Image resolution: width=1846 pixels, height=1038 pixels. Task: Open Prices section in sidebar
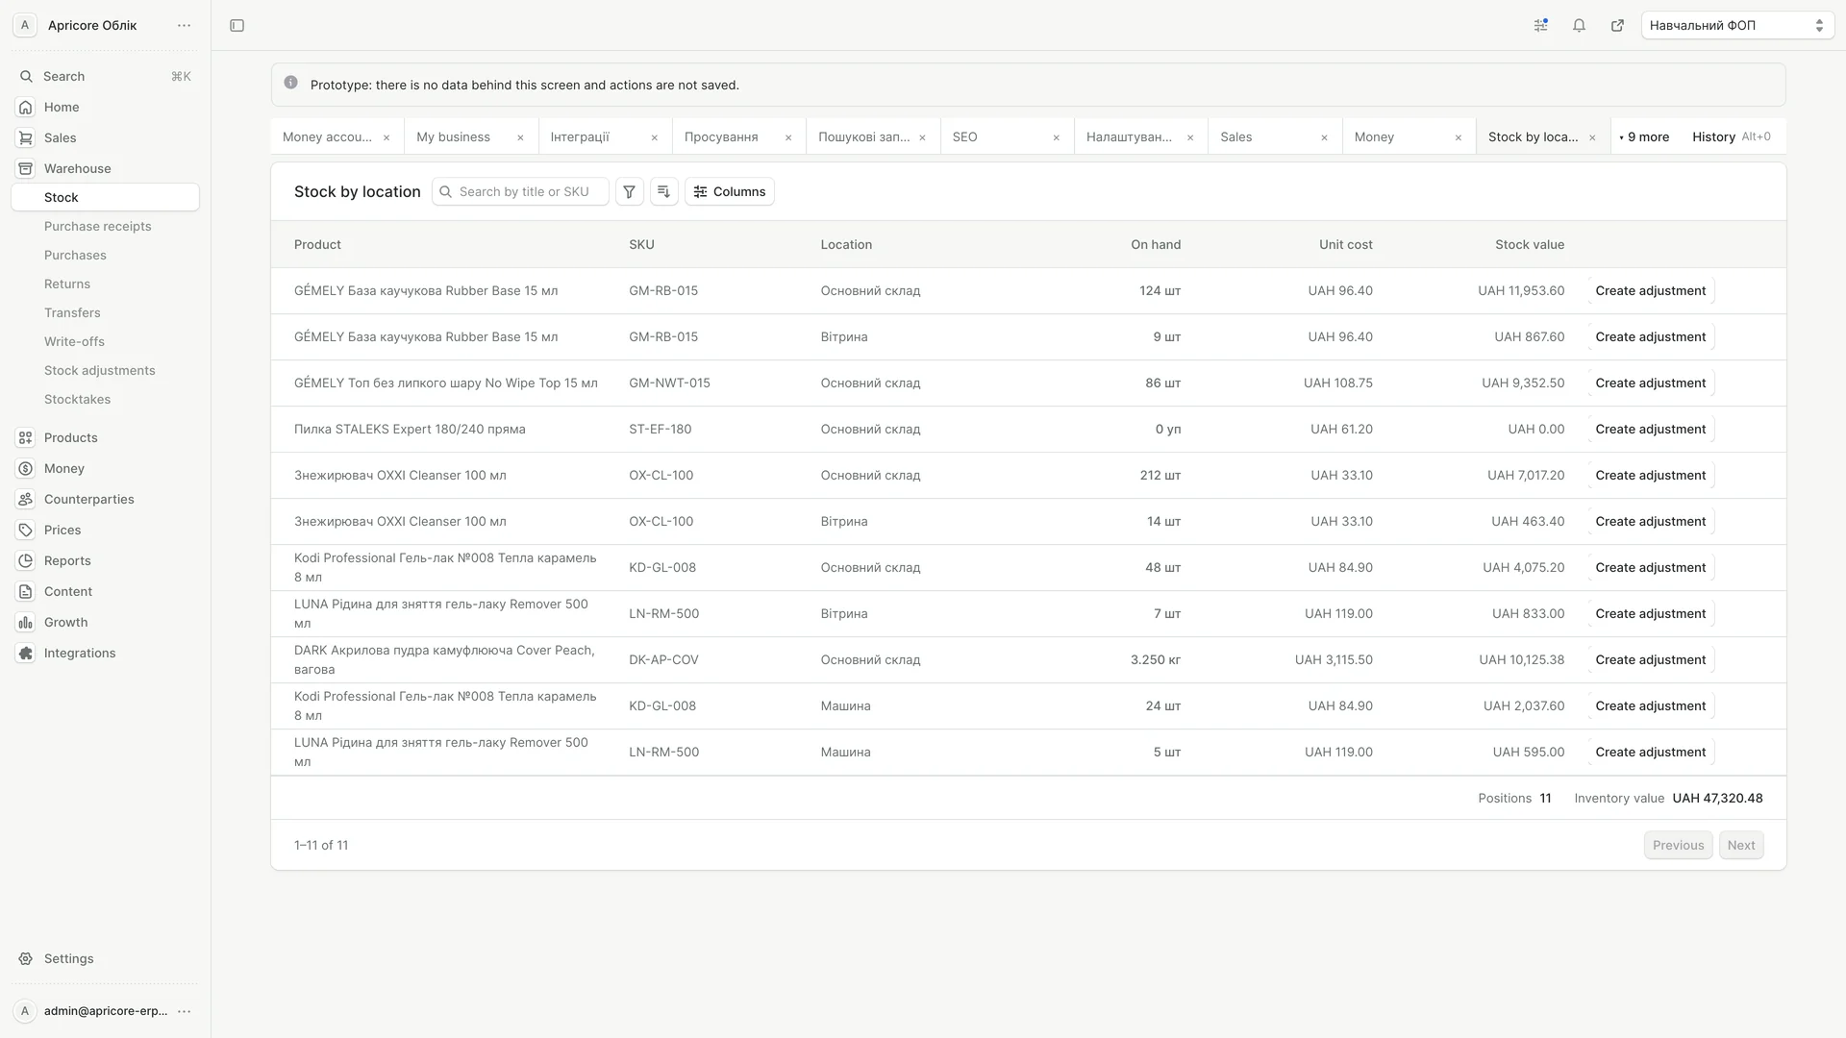(x=105, y=530)
